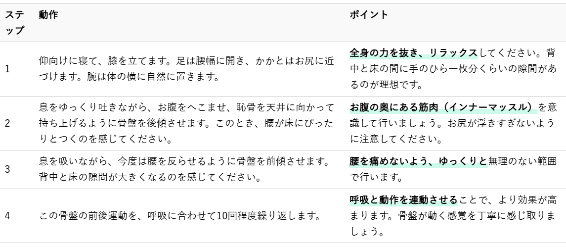This screenshot has width=566, height=247.
Task: Click highlighted phrase 全身の力を抜き、リラックス
Action: click(413, 52)
